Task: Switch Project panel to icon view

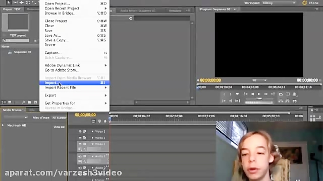Action: point(10,102)
